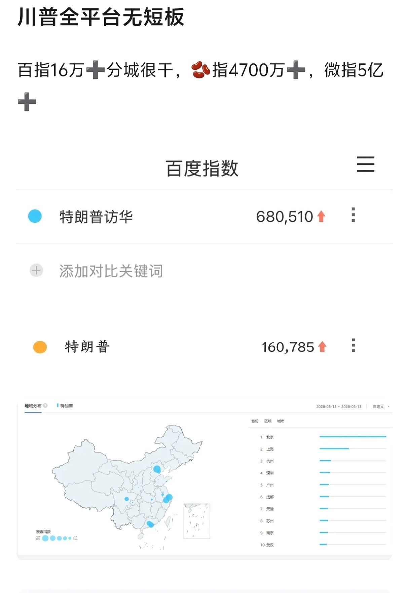
Task: Open the 自定义 date range dropdown
Action: coord(381,406)
